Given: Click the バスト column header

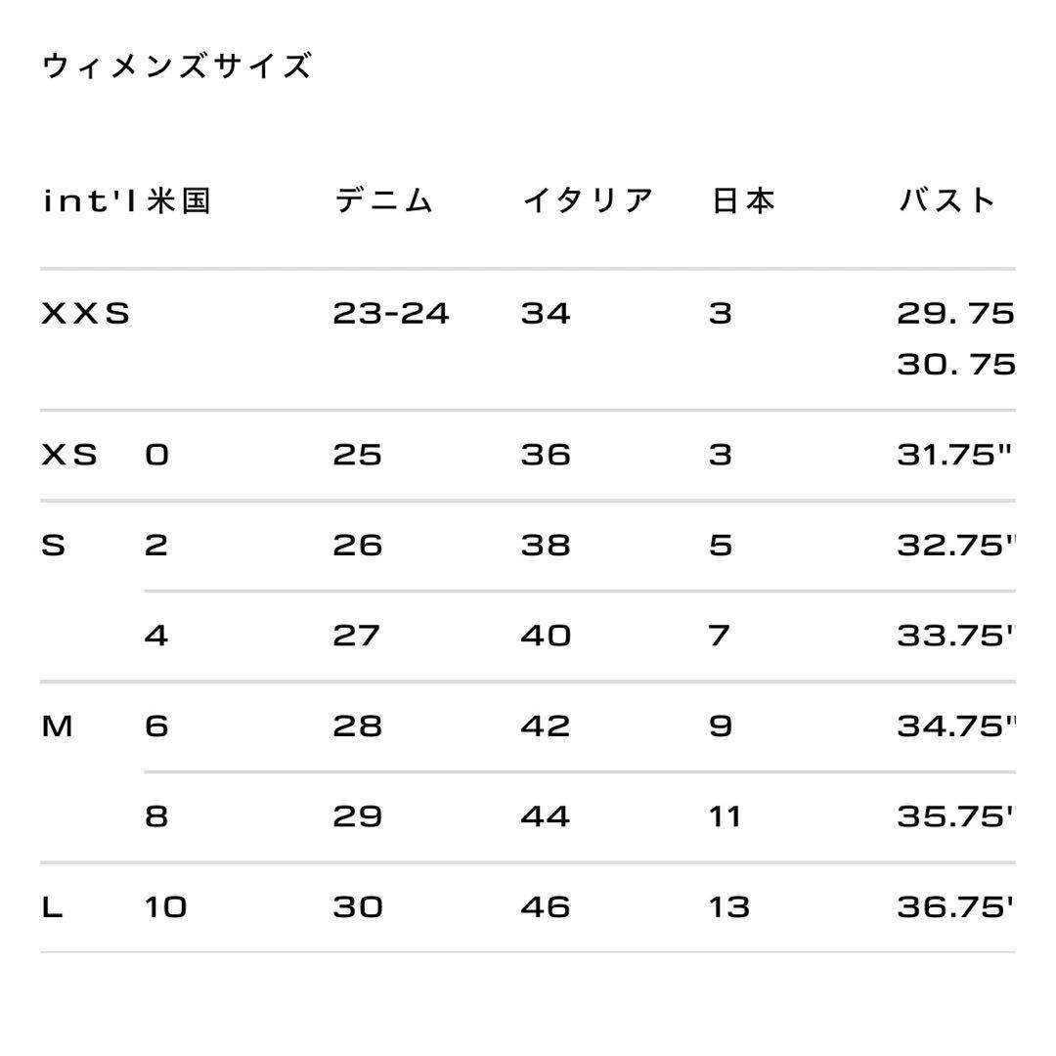Looking at the screenshot, I should point(947,200).
